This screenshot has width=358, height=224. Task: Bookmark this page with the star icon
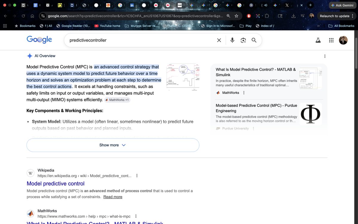tap(237, 16)
